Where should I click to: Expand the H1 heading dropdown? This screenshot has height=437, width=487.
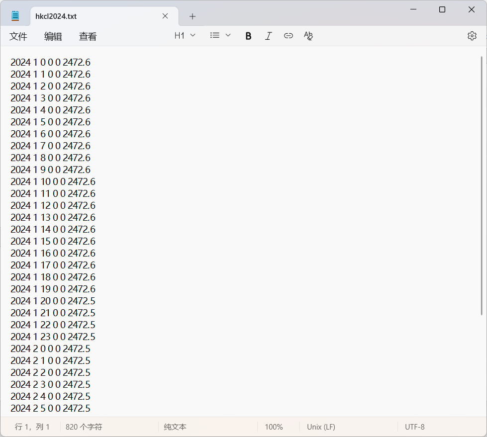185,36
